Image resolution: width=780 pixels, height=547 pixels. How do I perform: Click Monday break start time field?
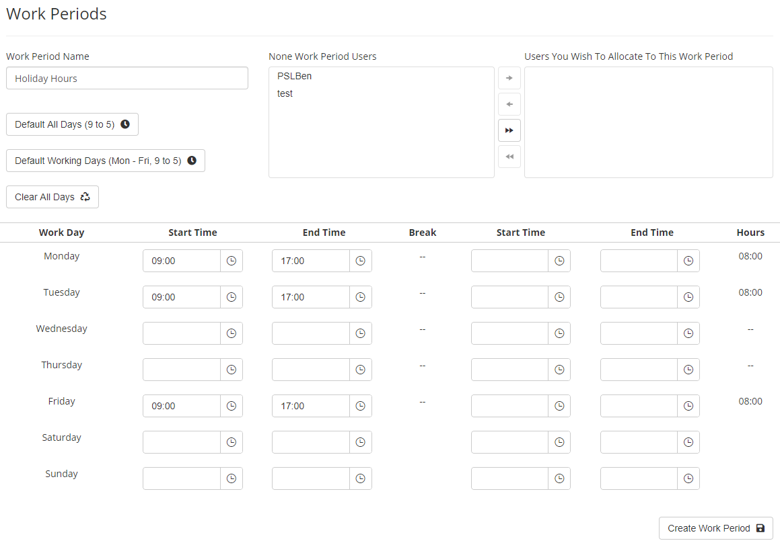point(510,261)
